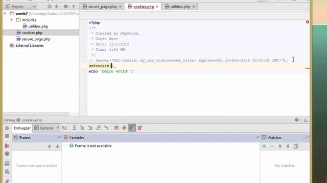The width and height of the screenshot is (327, 183).
Task: Click the <?php opening tag
Action: (x=95, y=23)
